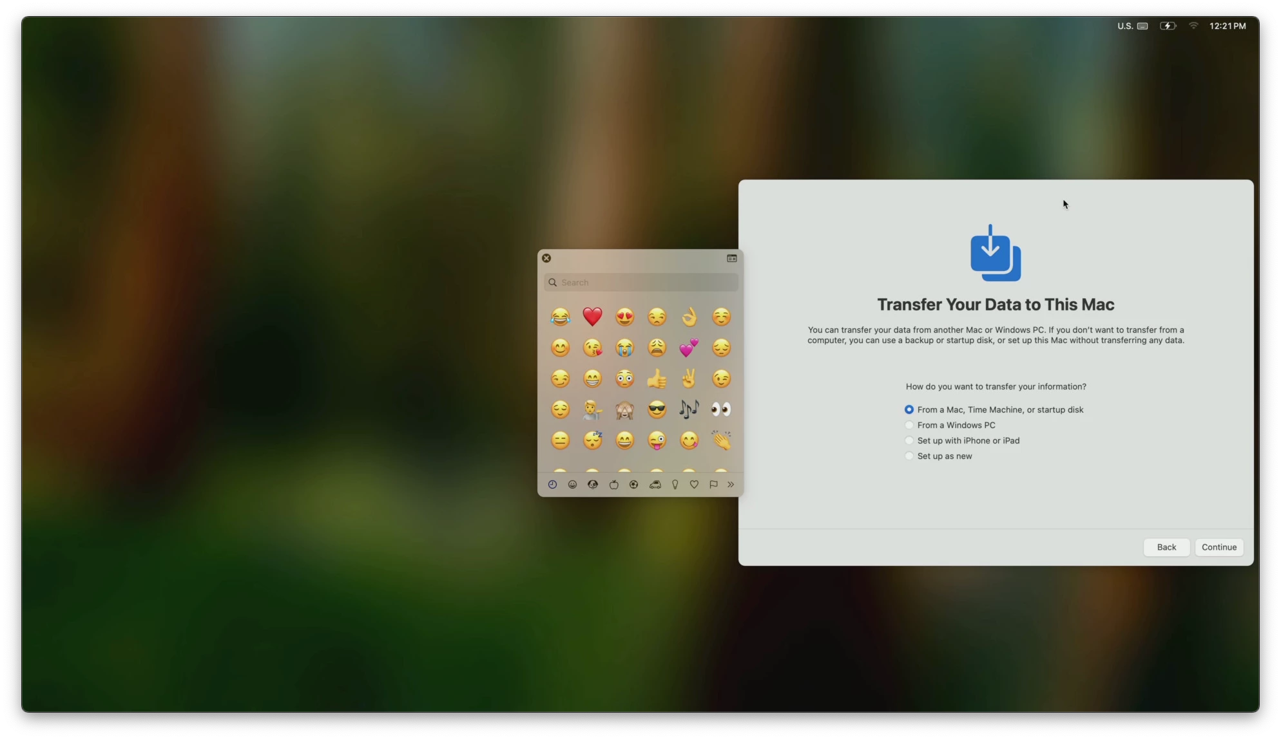Close the emoji picker panel
This screenshot has height=739, width=1281.
coord(546,258)
